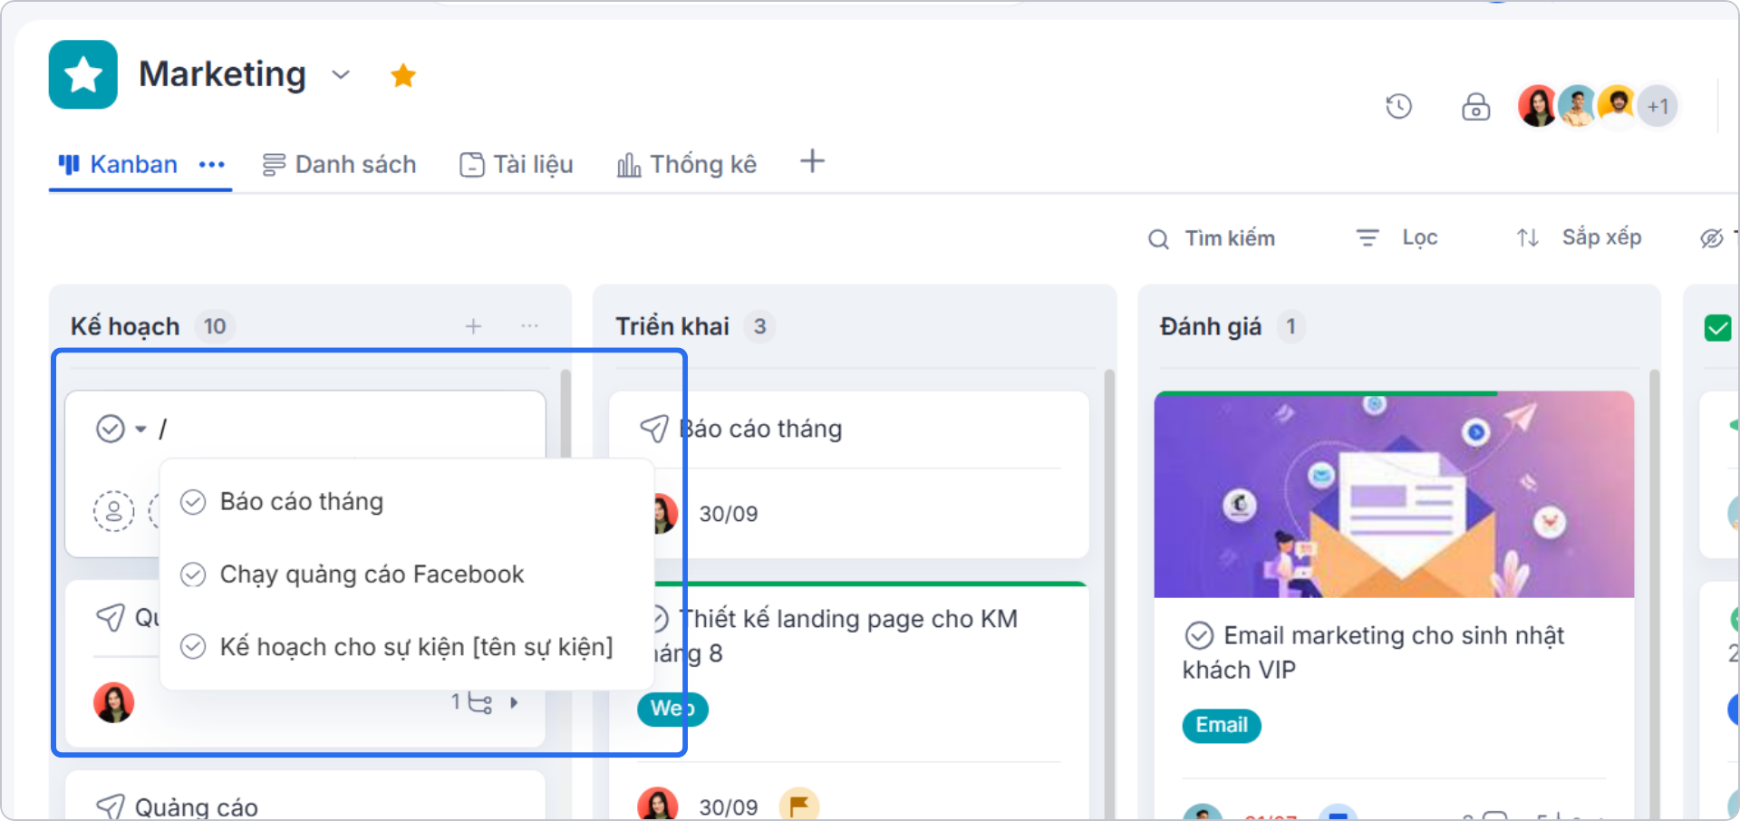Screen dimensions: 1740x821
Task: Click the assignee avatar under the suggestion list
Action: coord(114,702)
